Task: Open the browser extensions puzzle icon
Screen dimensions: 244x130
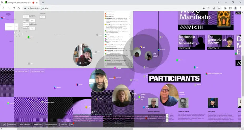Action: pos(225,8)
